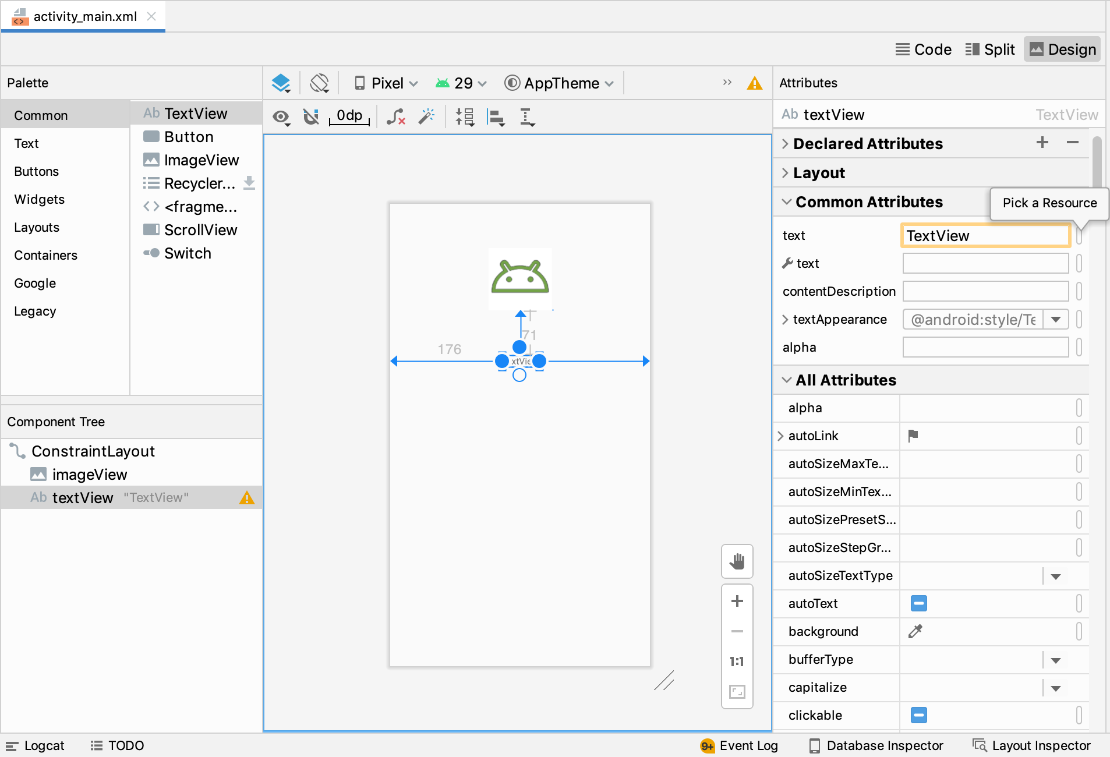Click background eyedropper resource icon
This screenshot has height=757, width=1110.
click(915, 631)
